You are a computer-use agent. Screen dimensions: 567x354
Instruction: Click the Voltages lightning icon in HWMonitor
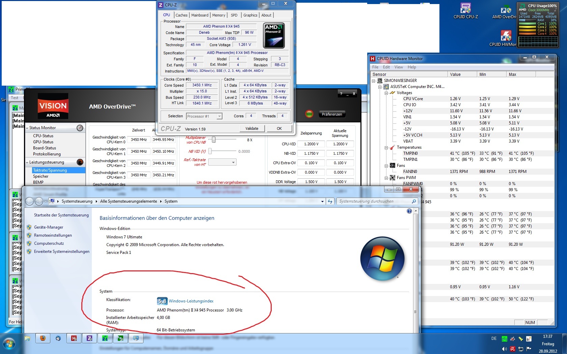(393, 93)
